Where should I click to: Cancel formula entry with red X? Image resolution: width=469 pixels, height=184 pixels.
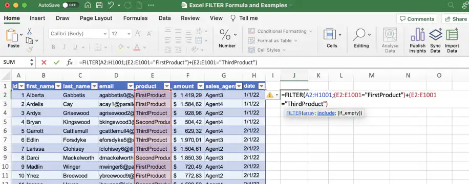(44, 62)
